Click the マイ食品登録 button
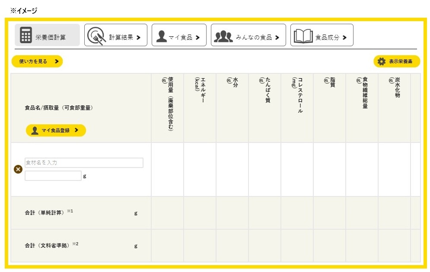430x272 pixels. (56, 130)
